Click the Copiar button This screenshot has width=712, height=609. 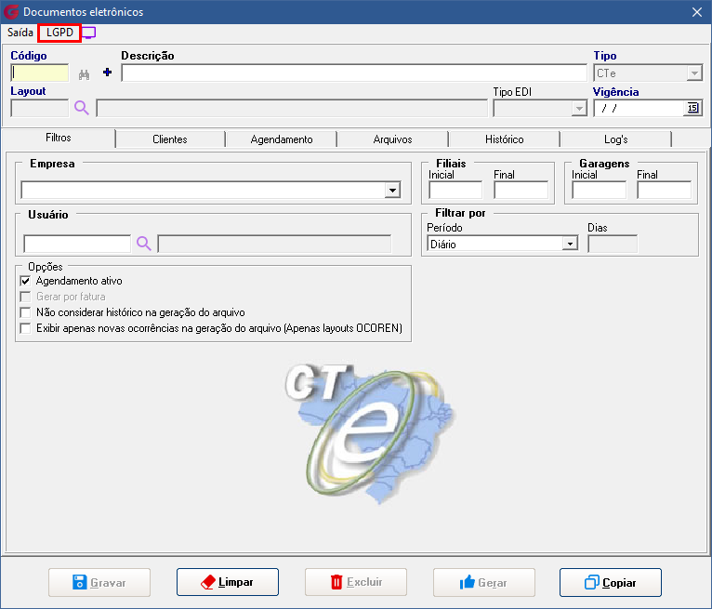tap(611, 582)
